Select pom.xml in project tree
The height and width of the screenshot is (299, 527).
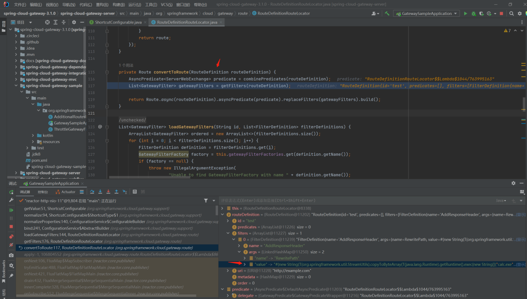39,160
